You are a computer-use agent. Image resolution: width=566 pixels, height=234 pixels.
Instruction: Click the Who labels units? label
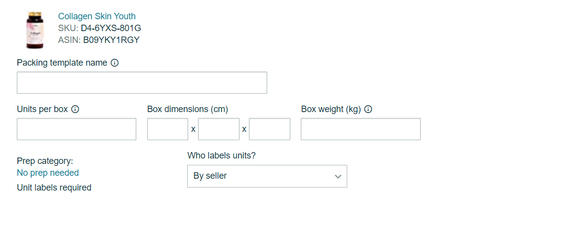[x=221, y=156]
